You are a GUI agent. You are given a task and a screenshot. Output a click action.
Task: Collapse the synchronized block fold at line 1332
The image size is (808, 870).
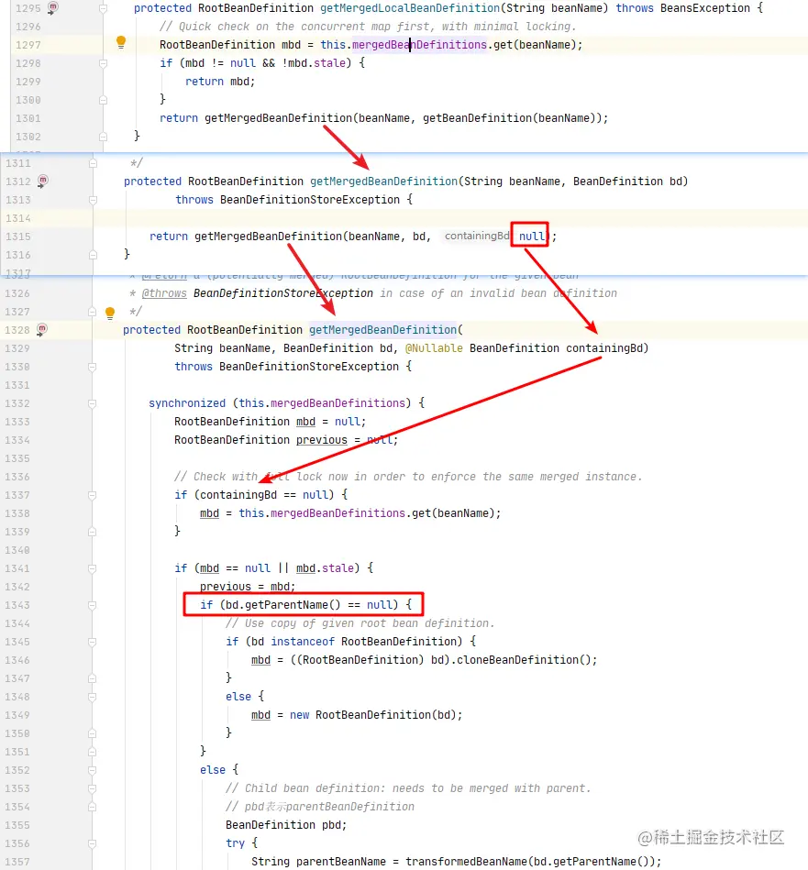coord(92,403)
